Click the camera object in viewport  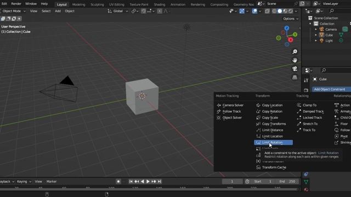click(x=59, y=89)
